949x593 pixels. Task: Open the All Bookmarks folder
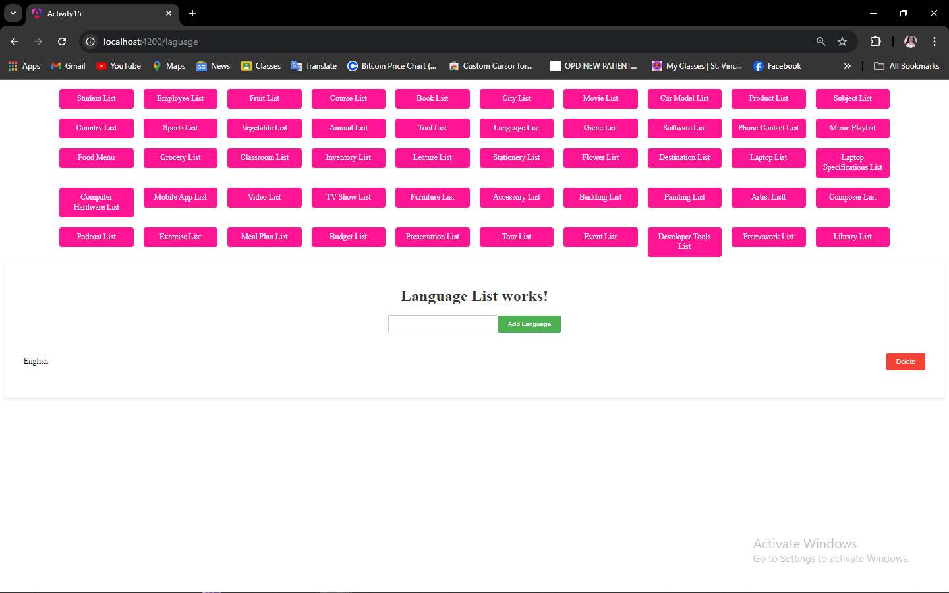(907, 66)
